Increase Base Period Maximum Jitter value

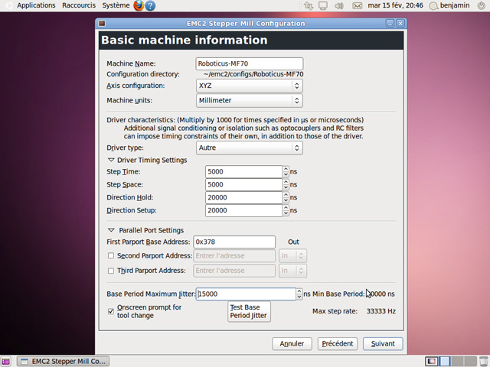[x=299, y=291]
